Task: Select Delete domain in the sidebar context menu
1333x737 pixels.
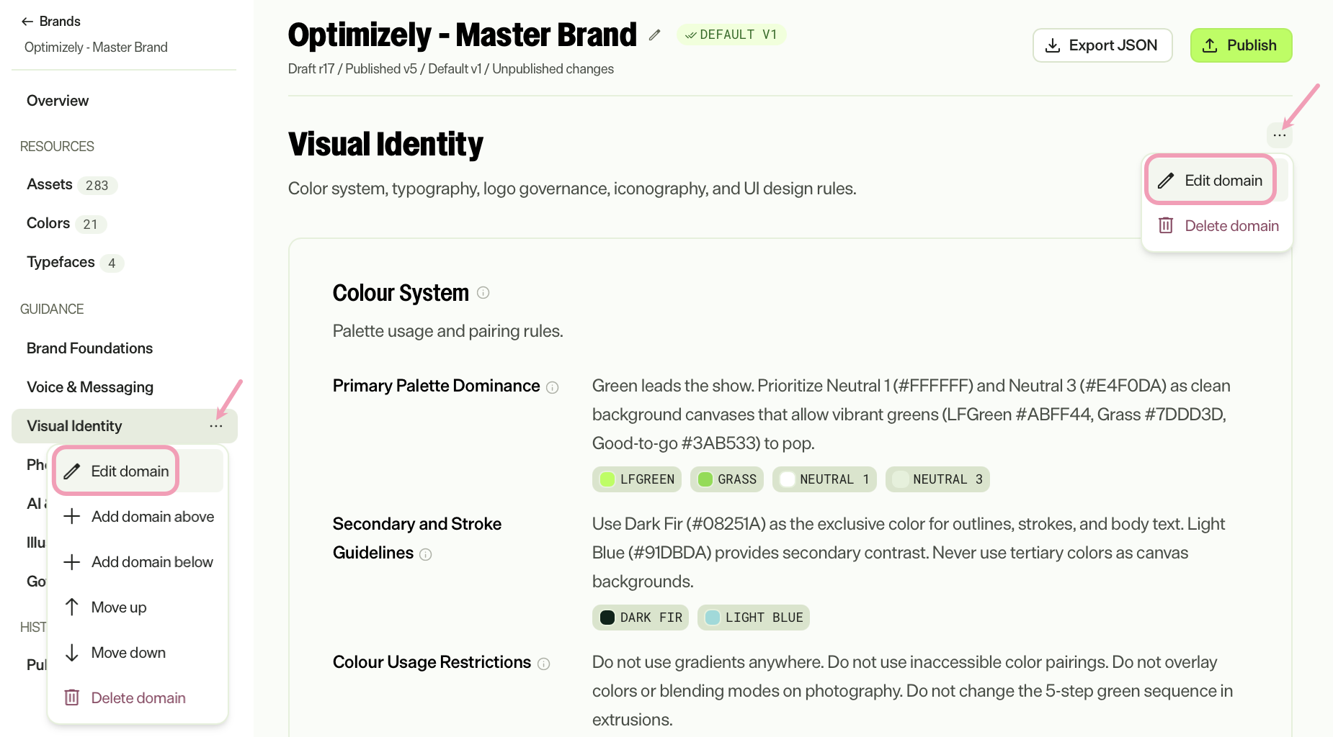Action: 138,698
